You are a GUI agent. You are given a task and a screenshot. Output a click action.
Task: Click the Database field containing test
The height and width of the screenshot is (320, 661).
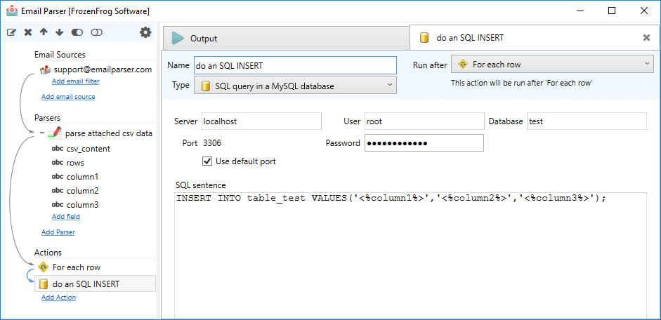click(x=587, y=121)
